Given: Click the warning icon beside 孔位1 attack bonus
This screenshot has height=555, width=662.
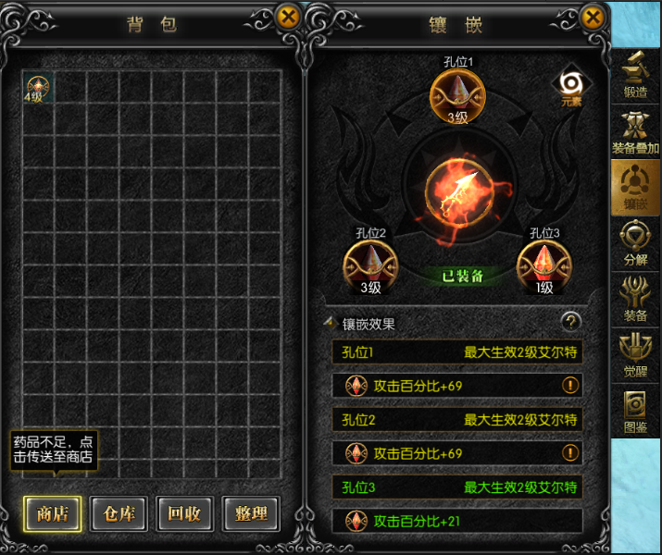Looking at the screenshot, I should pos(570,385).
